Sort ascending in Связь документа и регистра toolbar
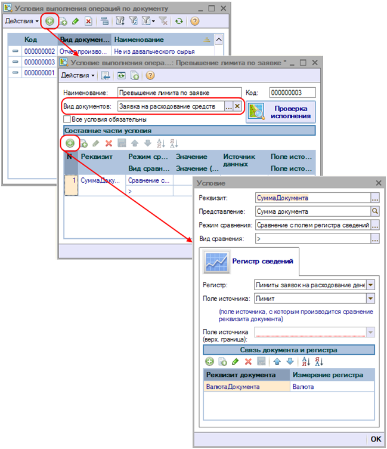Viewport: 387px width, 449px height. coord(305,361)
